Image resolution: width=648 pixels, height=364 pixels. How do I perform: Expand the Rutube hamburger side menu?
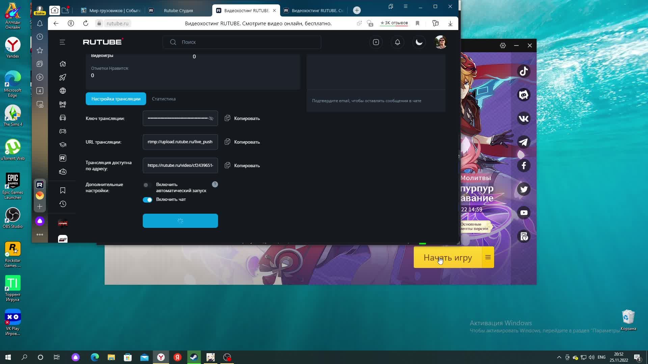click(62, 42)
